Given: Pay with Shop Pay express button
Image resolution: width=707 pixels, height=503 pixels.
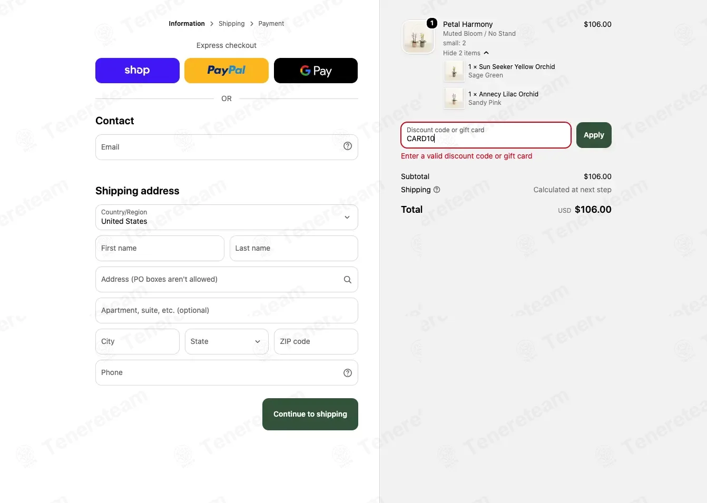Looking at the screenshot, I should (138, 71).
